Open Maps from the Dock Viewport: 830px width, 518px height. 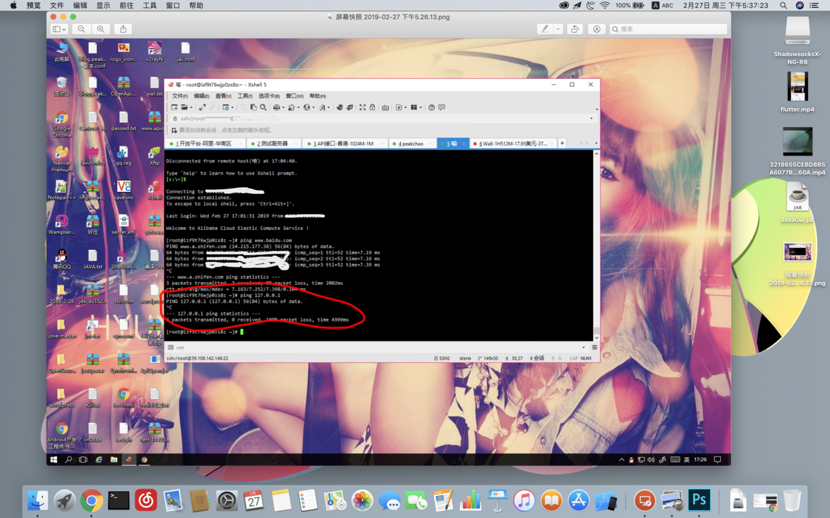coord(335,500)
